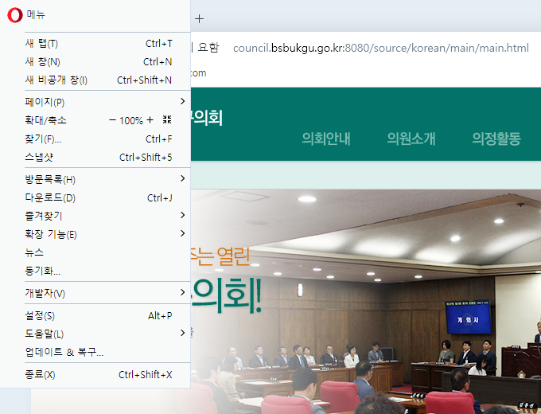This screenshot has height=414, width=541.
Task: Select 업데이트 & 복구... entry
Action: (x=99, y=352)
